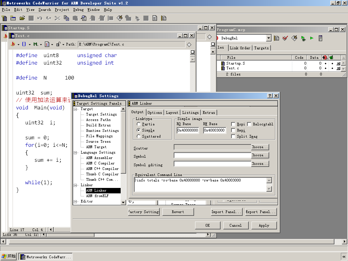This screenshot has width=348, height=261.
Task: Enable the Relocatabl checkbox
Action: (249, 124)
